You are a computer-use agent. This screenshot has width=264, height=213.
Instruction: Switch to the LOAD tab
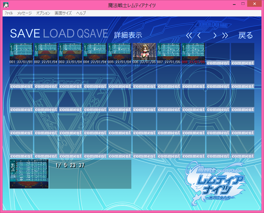click(59, 34)
